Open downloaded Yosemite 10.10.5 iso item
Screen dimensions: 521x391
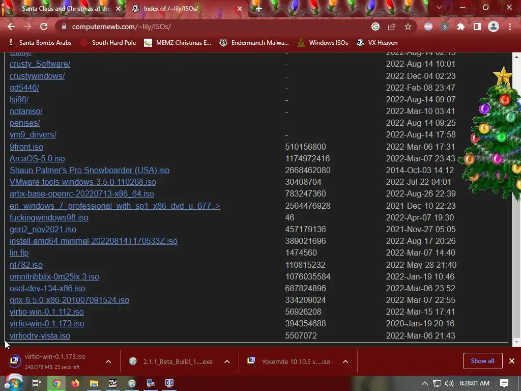pyautogui.click(x=289, y=361)
